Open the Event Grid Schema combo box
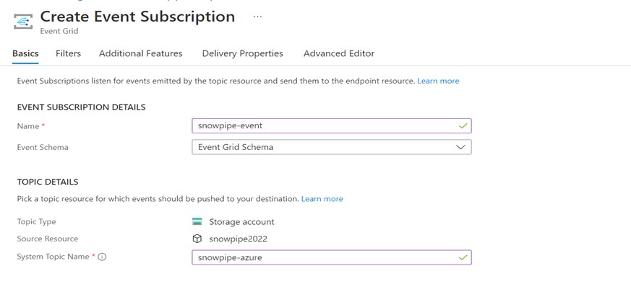 click(332, 147)
